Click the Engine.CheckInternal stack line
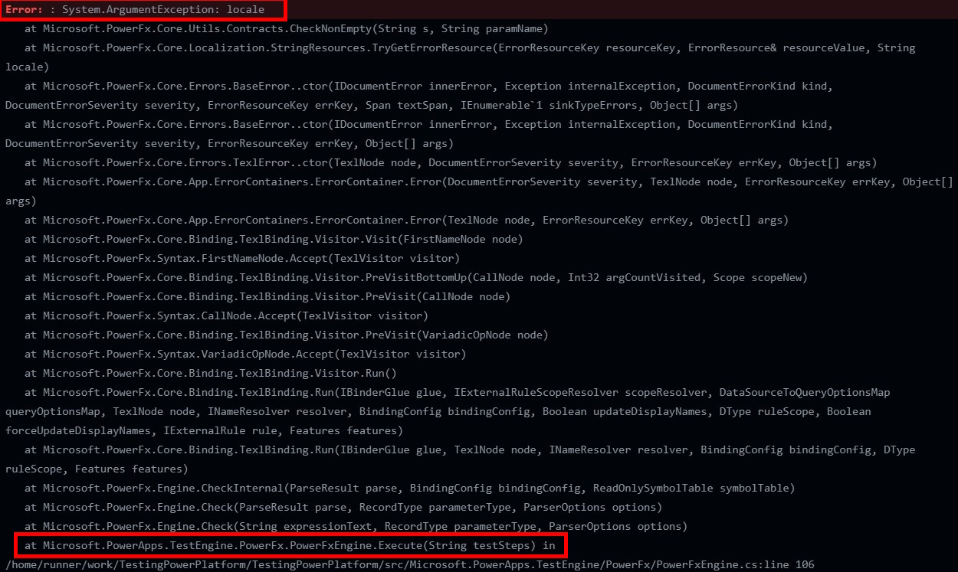 pos(410,489)
